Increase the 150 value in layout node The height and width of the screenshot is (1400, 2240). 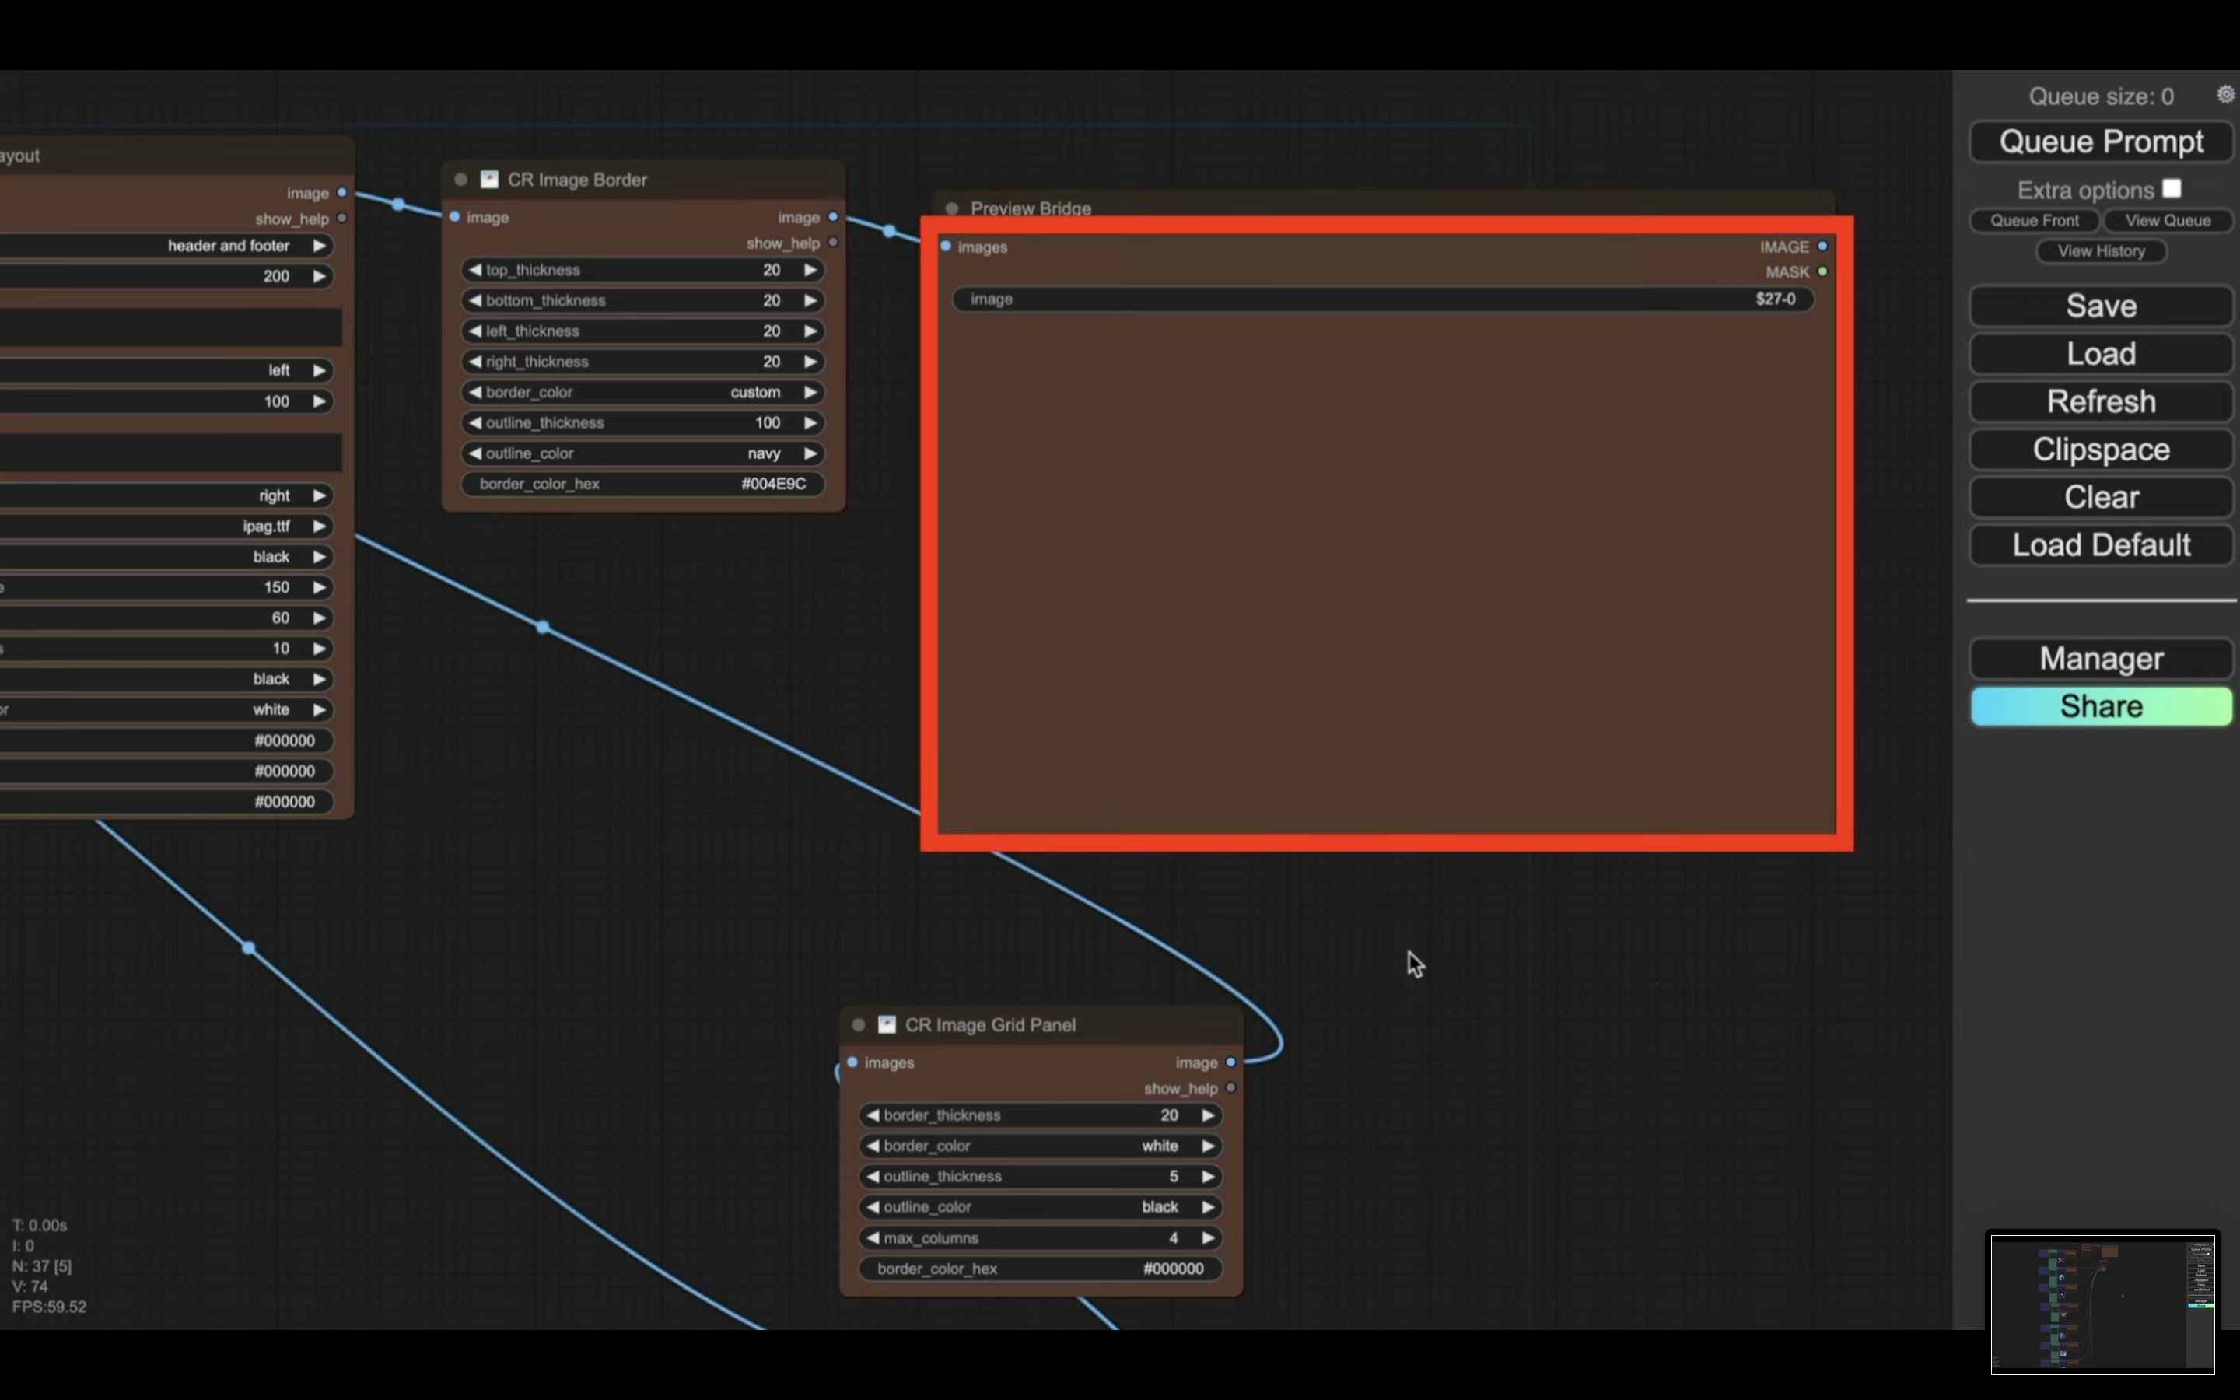[x=320, y=587]
